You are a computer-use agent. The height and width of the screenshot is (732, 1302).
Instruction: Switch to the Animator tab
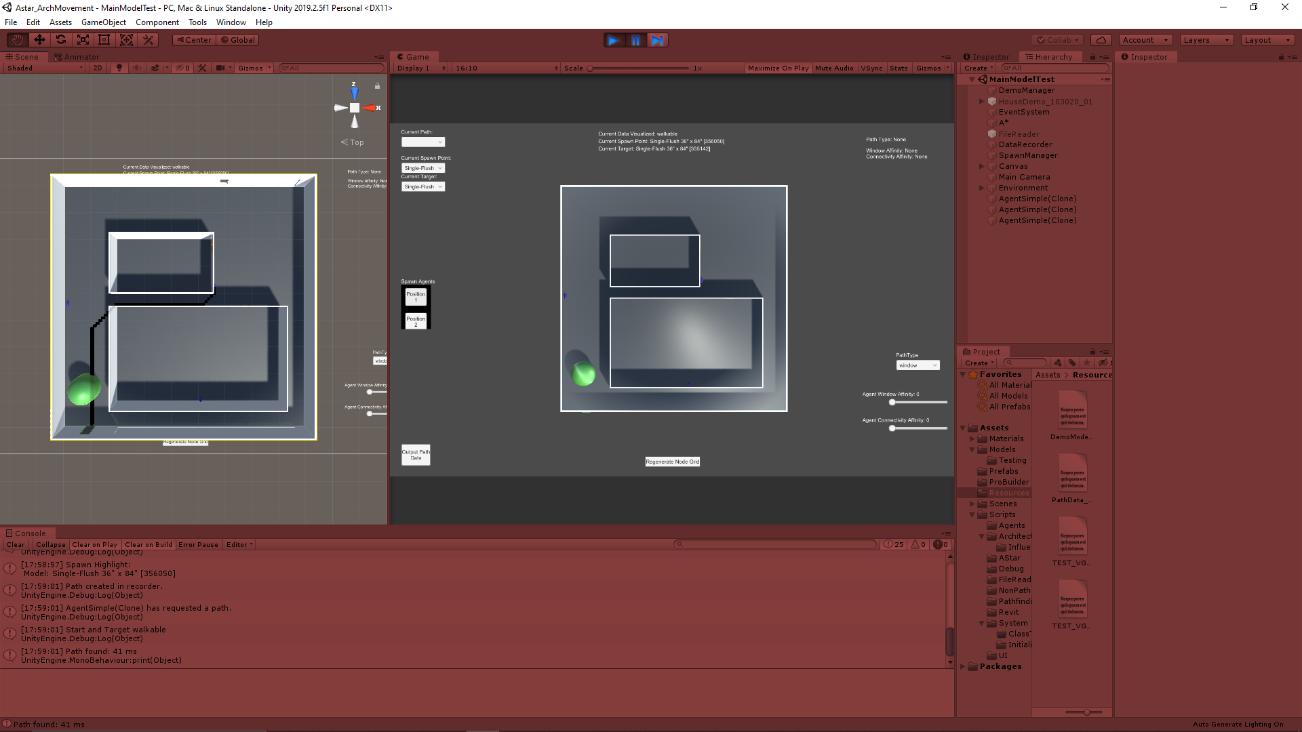[x=77, y=57]
